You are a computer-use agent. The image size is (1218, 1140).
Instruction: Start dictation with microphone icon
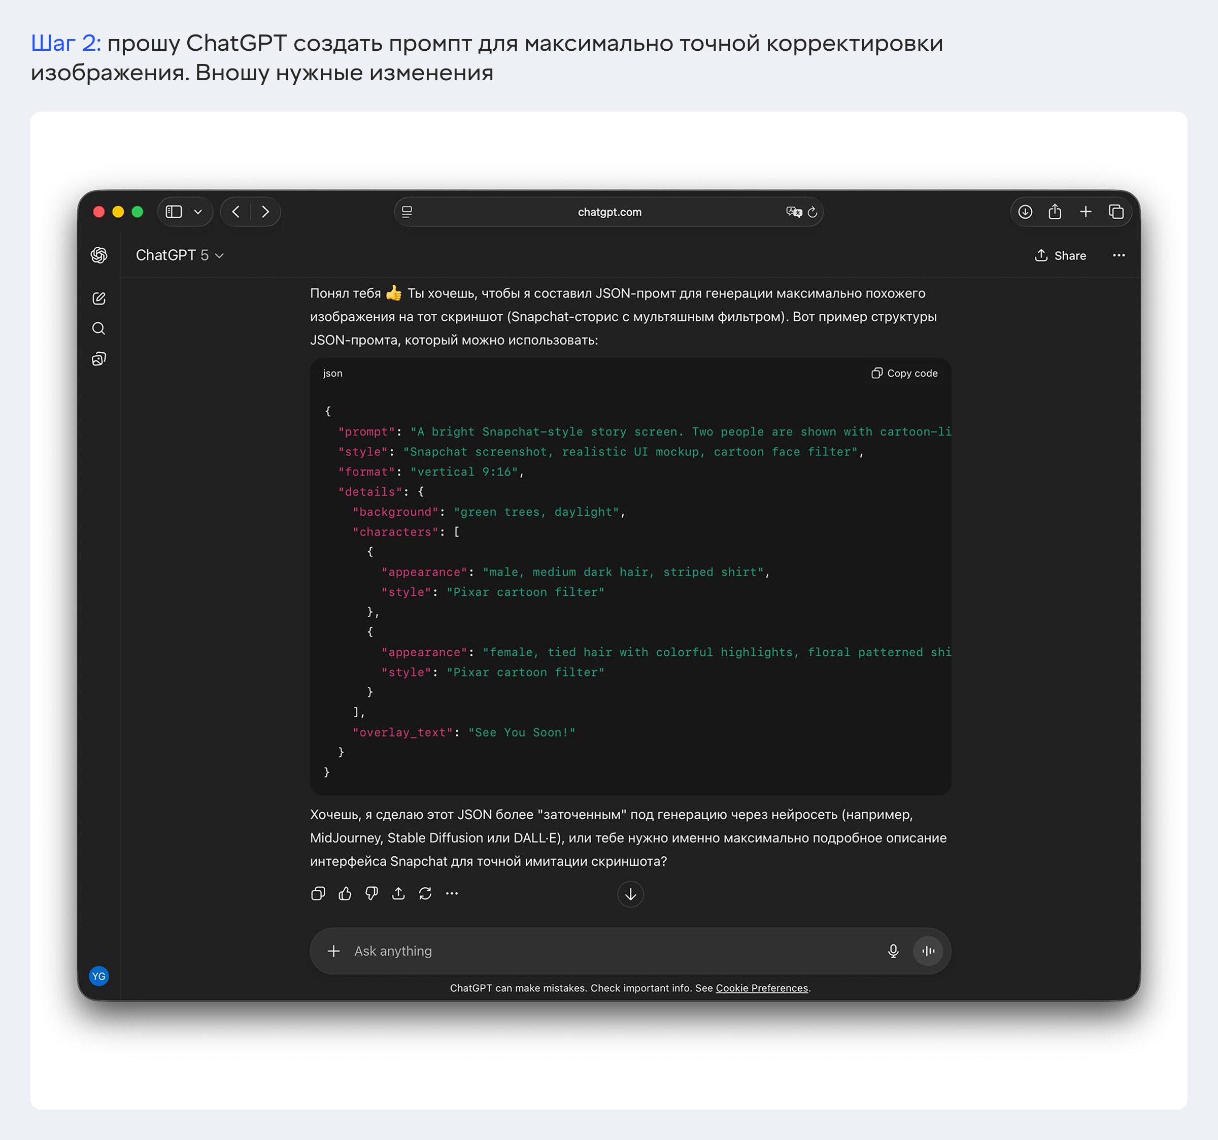pos(893,951)
